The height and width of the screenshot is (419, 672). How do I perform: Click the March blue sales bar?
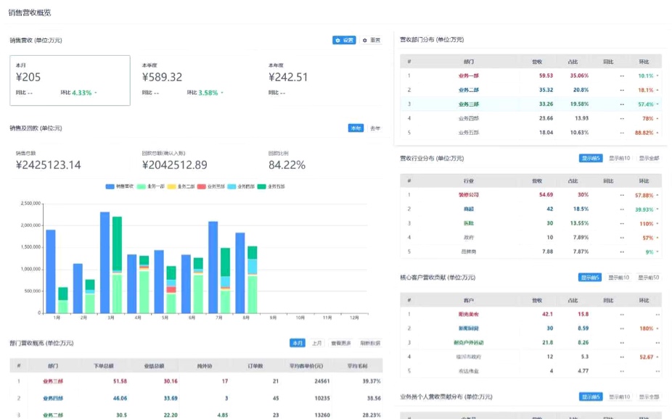click(x=105, y=262)
